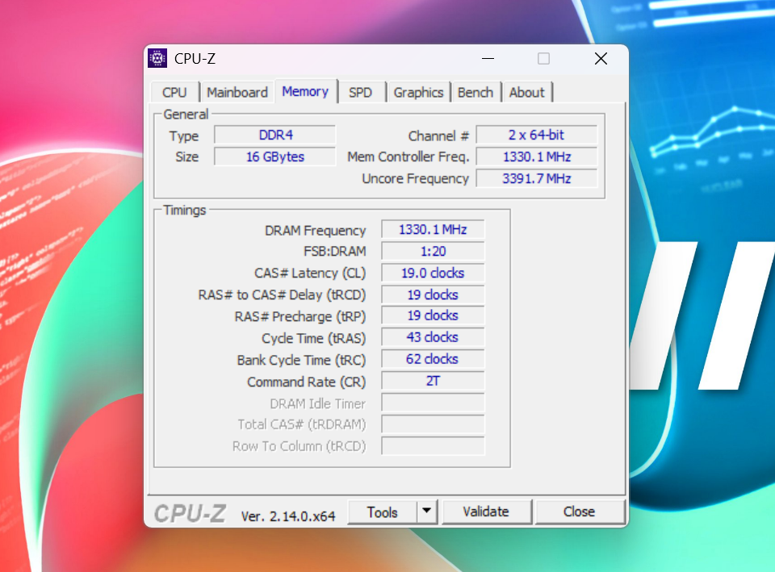
Task: Click the memory Type field showing DDR4
Action: pos(274,135)
